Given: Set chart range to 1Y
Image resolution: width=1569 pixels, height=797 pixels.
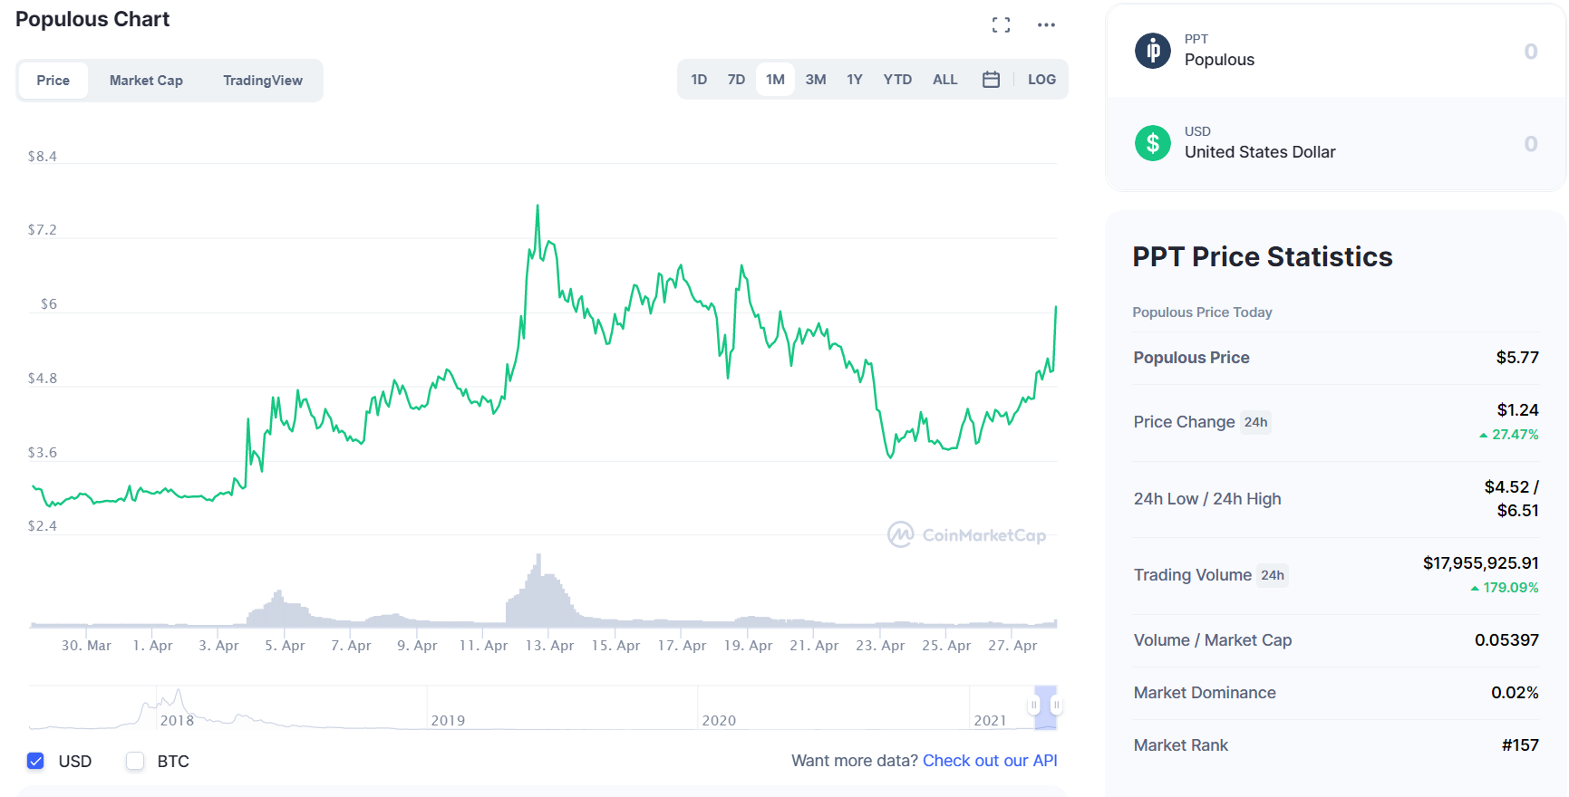Looking at the screenshot, I should (855, 80).
